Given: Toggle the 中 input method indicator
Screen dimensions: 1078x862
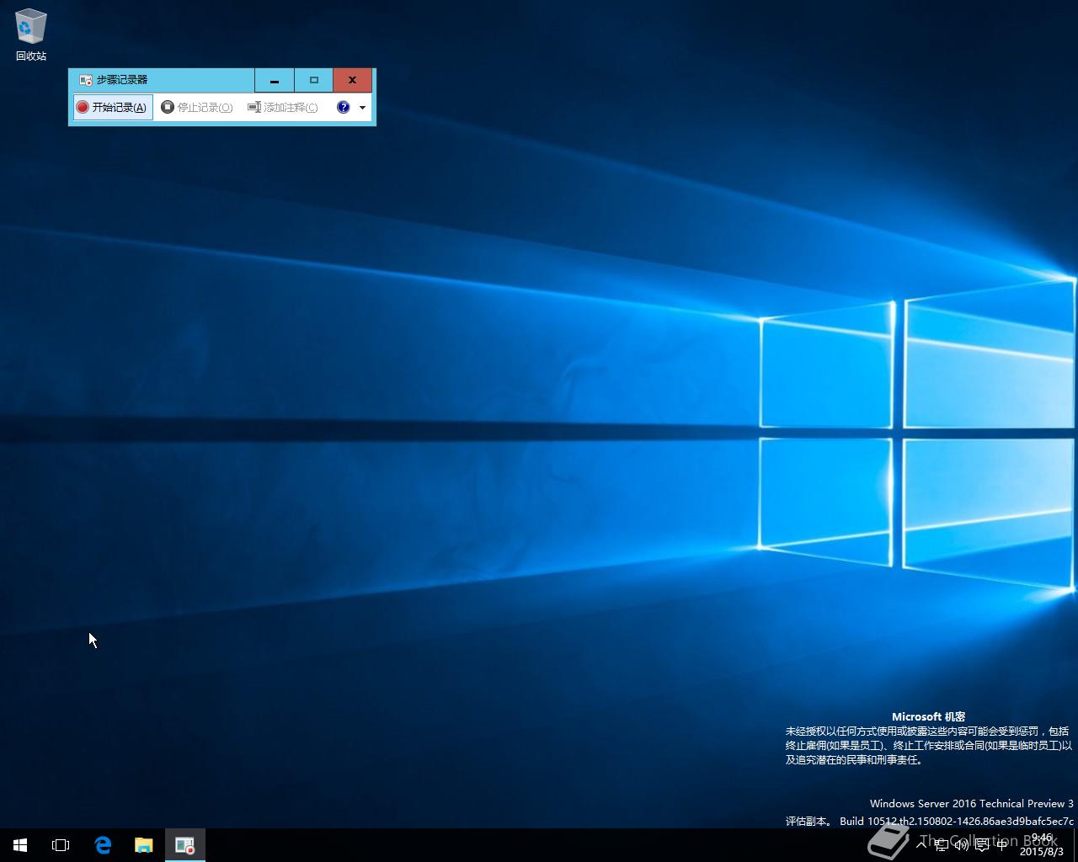Looking at the screenshot, I should (1002, 845).
